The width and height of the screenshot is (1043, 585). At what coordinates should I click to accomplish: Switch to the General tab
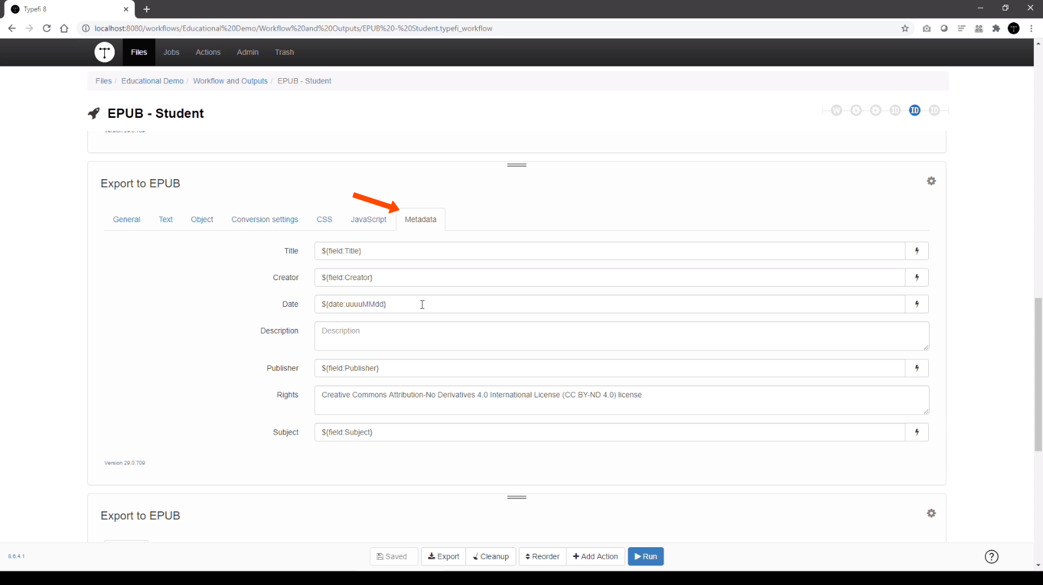click(126, 220)
